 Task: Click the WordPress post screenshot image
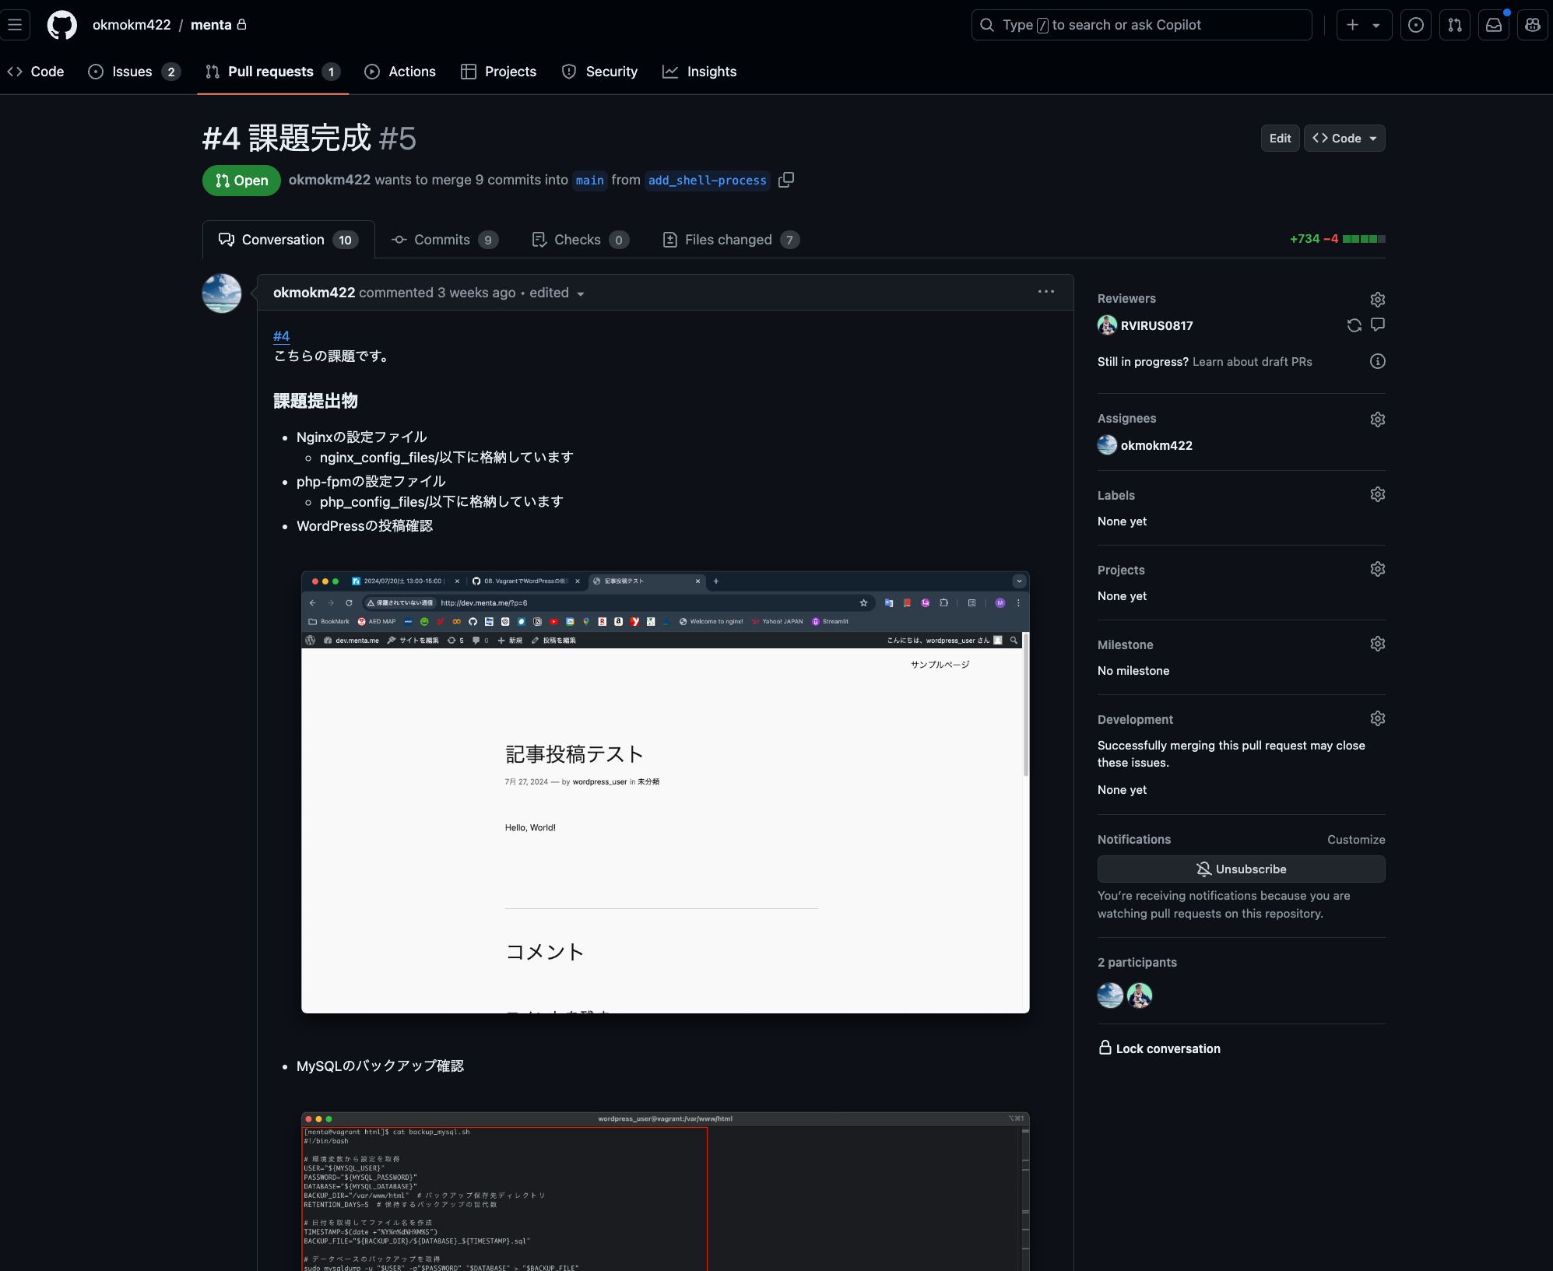(665, 792)
